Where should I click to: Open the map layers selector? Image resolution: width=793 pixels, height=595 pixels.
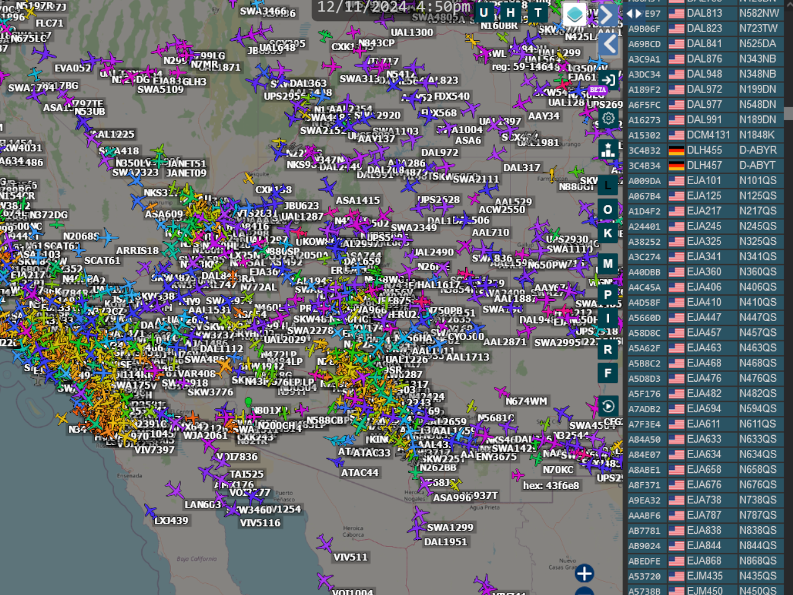click(574, 14)
